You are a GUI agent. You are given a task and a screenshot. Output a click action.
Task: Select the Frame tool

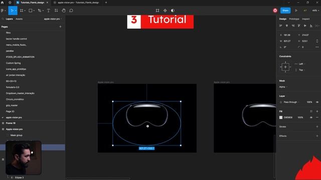[22, 10]
